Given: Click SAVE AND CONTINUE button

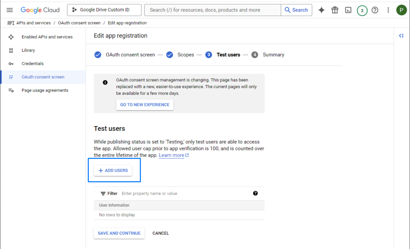Looking at the screenshot, I should 119,233.
